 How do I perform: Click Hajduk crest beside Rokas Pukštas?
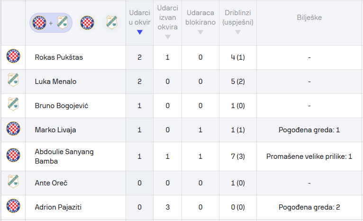point(13,56)
